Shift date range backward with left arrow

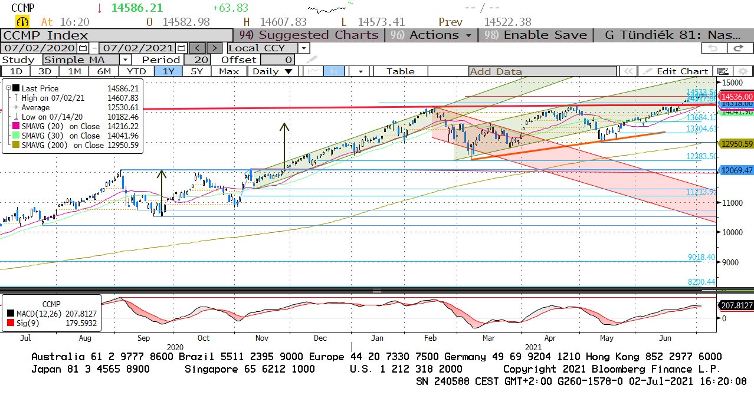pyautogui.click(x=198, y=48)
